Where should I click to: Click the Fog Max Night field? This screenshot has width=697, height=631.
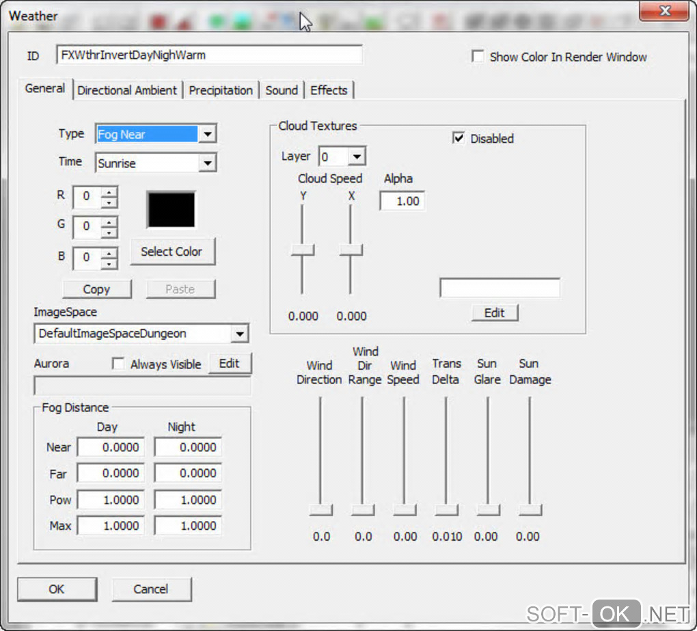point(188,525)
